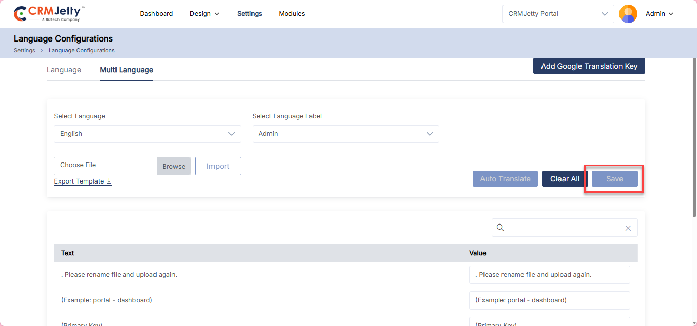Open the Select Language Label dropdown
Screen dimensions: 697x326
(x=345, y=134)
